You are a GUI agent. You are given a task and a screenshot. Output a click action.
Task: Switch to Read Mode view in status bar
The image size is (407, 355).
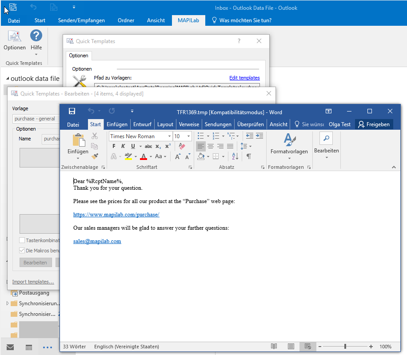(274, 347)
